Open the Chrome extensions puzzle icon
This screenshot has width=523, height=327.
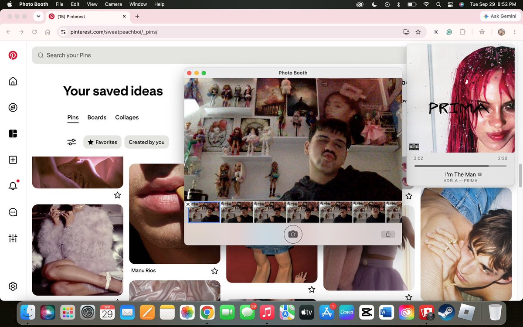point(462,32)
